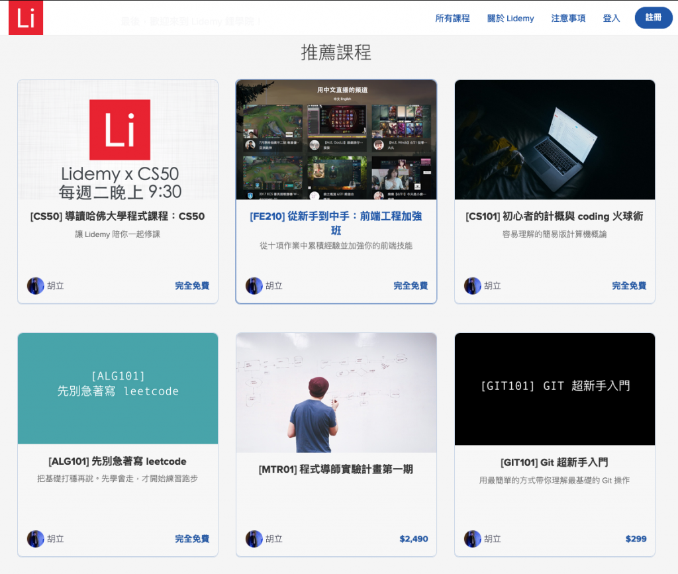Click the 登入 link
Viewport: 678px width, 574px height.
click(x=611, y=18)
